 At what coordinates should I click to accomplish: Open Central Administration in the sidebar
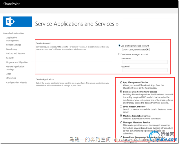[x=14, y=33]
